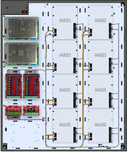Click the bottom-right corner mounting screw hole
Viewport: 127px width, 152px height.
[x=123, y=147]
